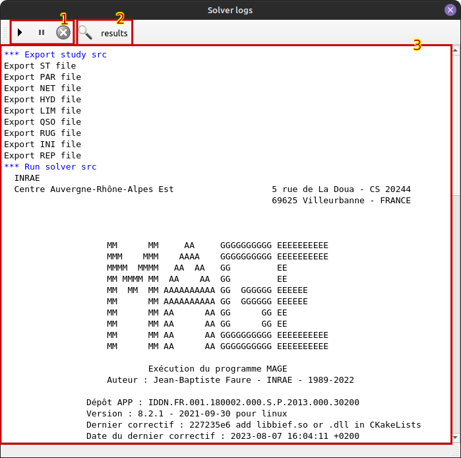Image resolution: width=461 pixels, height=458 pixels.
Task: Click the 'Export HYD file' log entry
Action: tap(42, 100)
